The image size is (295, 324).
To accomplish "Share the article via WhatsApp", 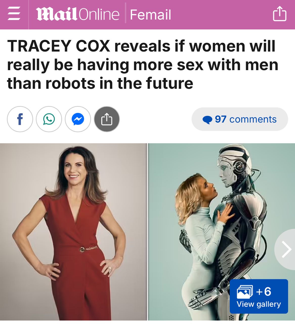I will (49, 119).
